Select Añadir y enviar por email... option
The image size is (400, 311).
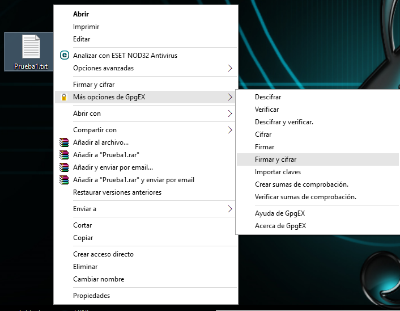click(146, 167)
